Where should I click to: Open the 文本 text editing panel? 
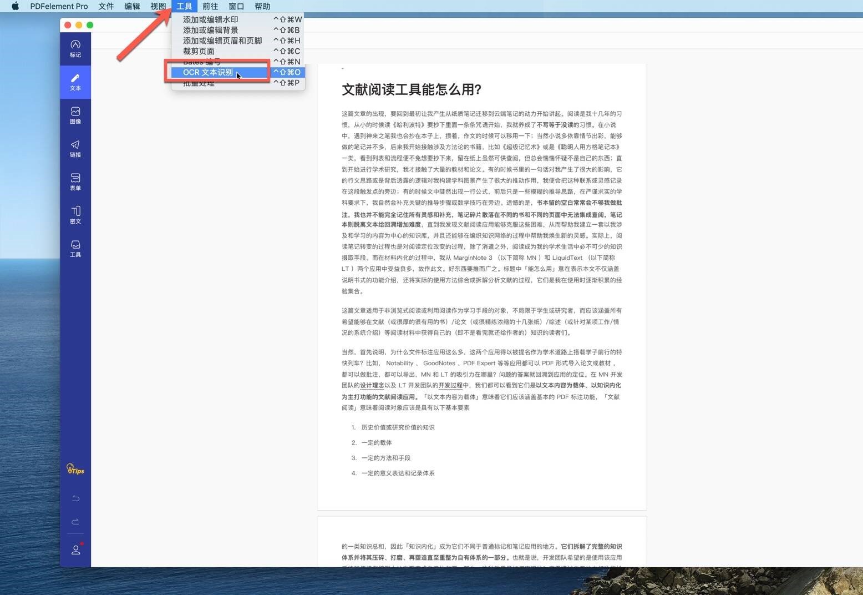pyautogui.click(x=75, y=82)
